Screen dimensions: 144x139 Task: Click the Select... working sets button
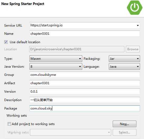[125, 132]
